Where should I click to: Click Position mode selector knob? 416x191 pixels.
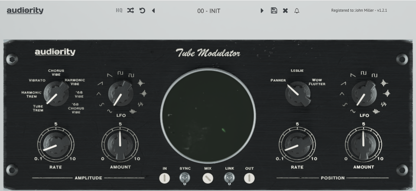coord(298,94)
